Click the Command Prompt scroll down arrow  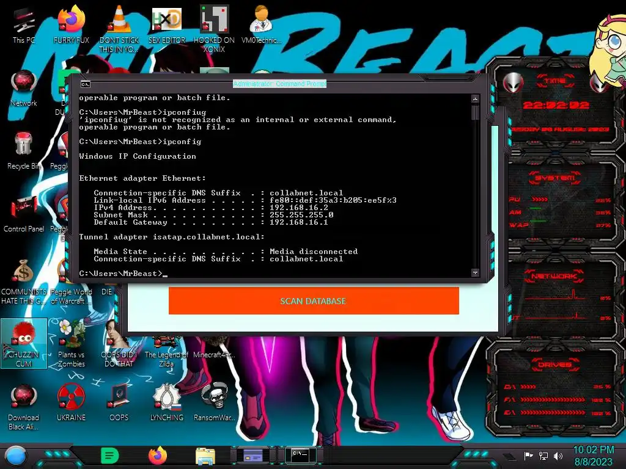coord(475,273)
